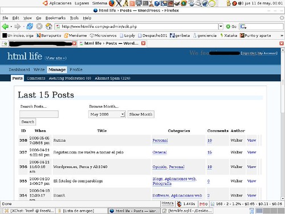This screenshot has width=285, height=214.
Task: Click the Firefox throbber icon at menu bar end
Action: 282,18
